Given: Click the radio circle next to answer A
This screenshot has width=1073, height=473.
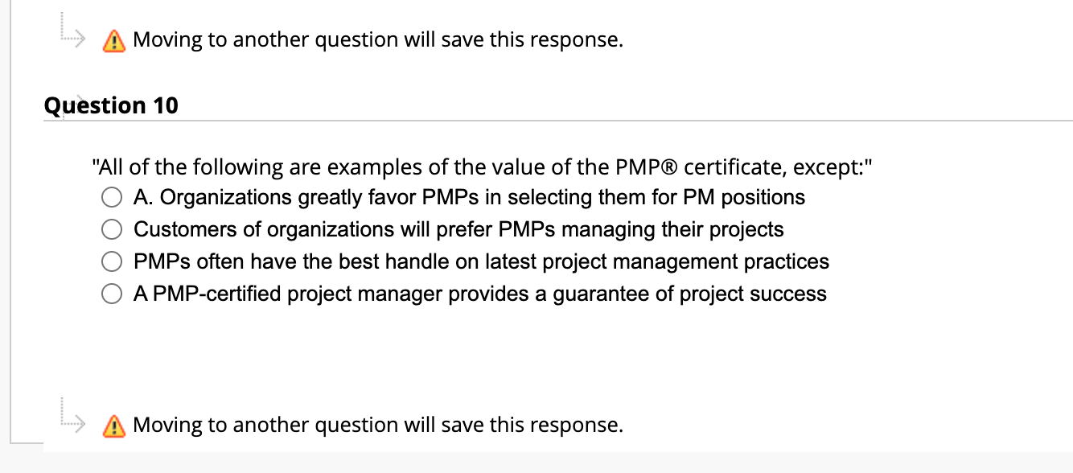Looking at the screenshot, I should (x=112, y=197).
